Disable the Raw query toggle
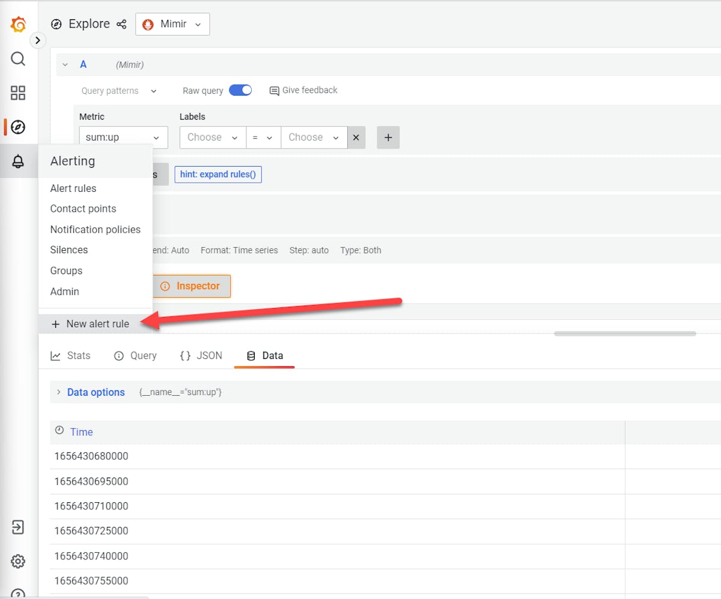 (240, 89)
